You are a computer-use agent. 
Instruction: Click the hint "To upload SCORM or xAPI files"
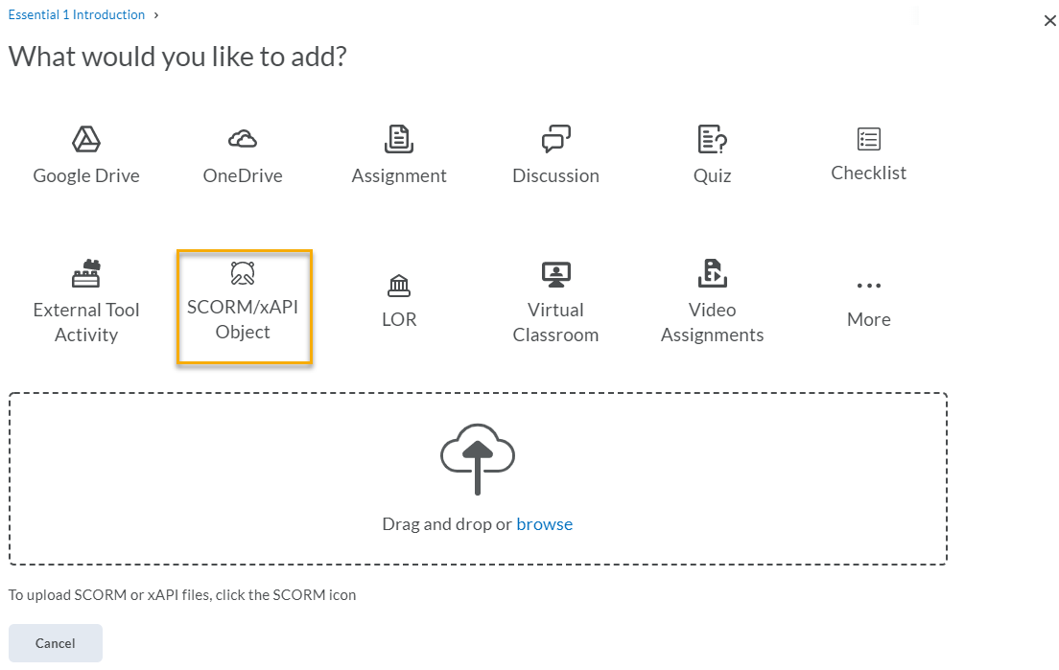point(109,595)
